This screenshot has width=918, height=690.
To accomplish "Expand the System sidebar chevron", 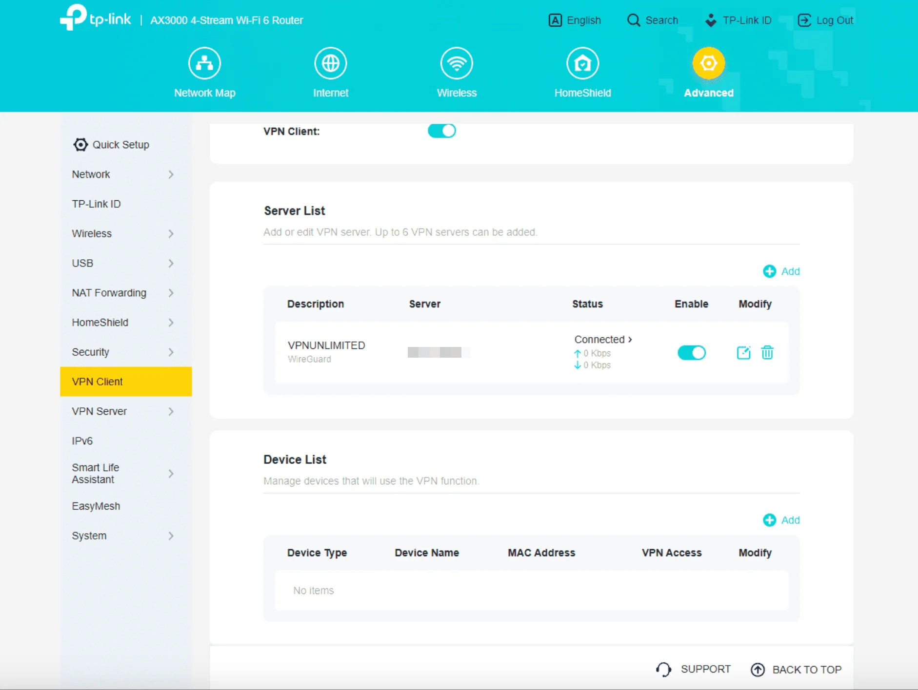I will (171, 536).
